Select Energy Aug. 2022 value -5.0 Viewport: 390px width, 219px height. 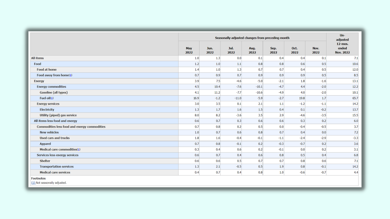pos(260,81)
